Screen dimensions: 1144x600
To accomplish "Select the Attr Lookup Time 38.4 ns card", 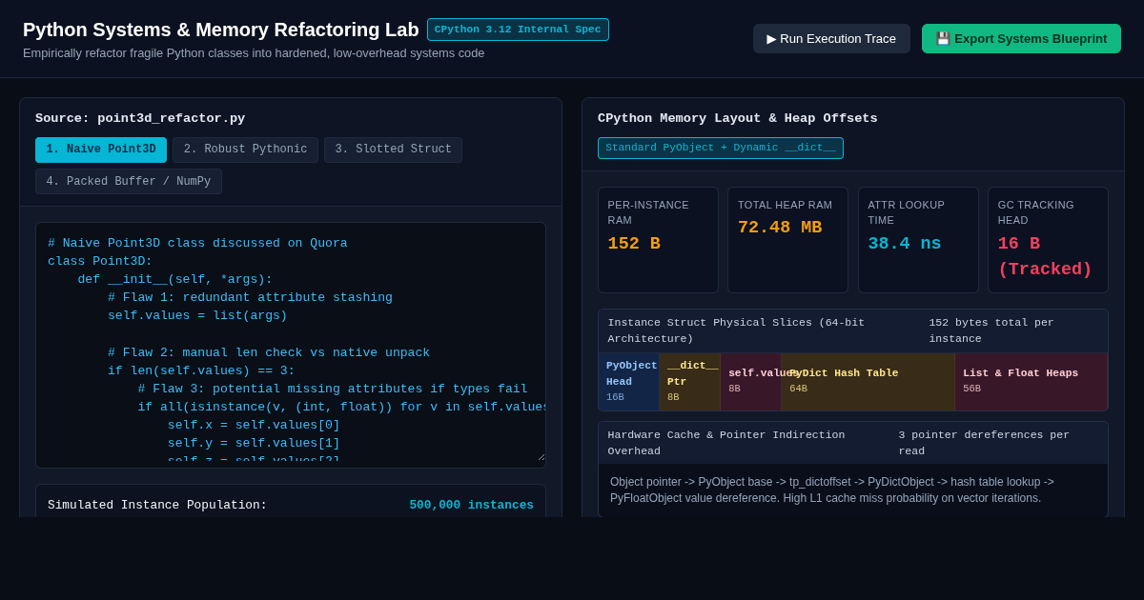I will coord(918,240).
